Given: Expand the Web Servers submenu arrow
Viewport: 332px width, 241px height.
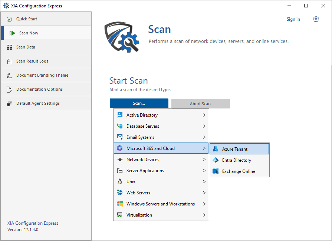Looking at the screenshot, I should point(204,193).
